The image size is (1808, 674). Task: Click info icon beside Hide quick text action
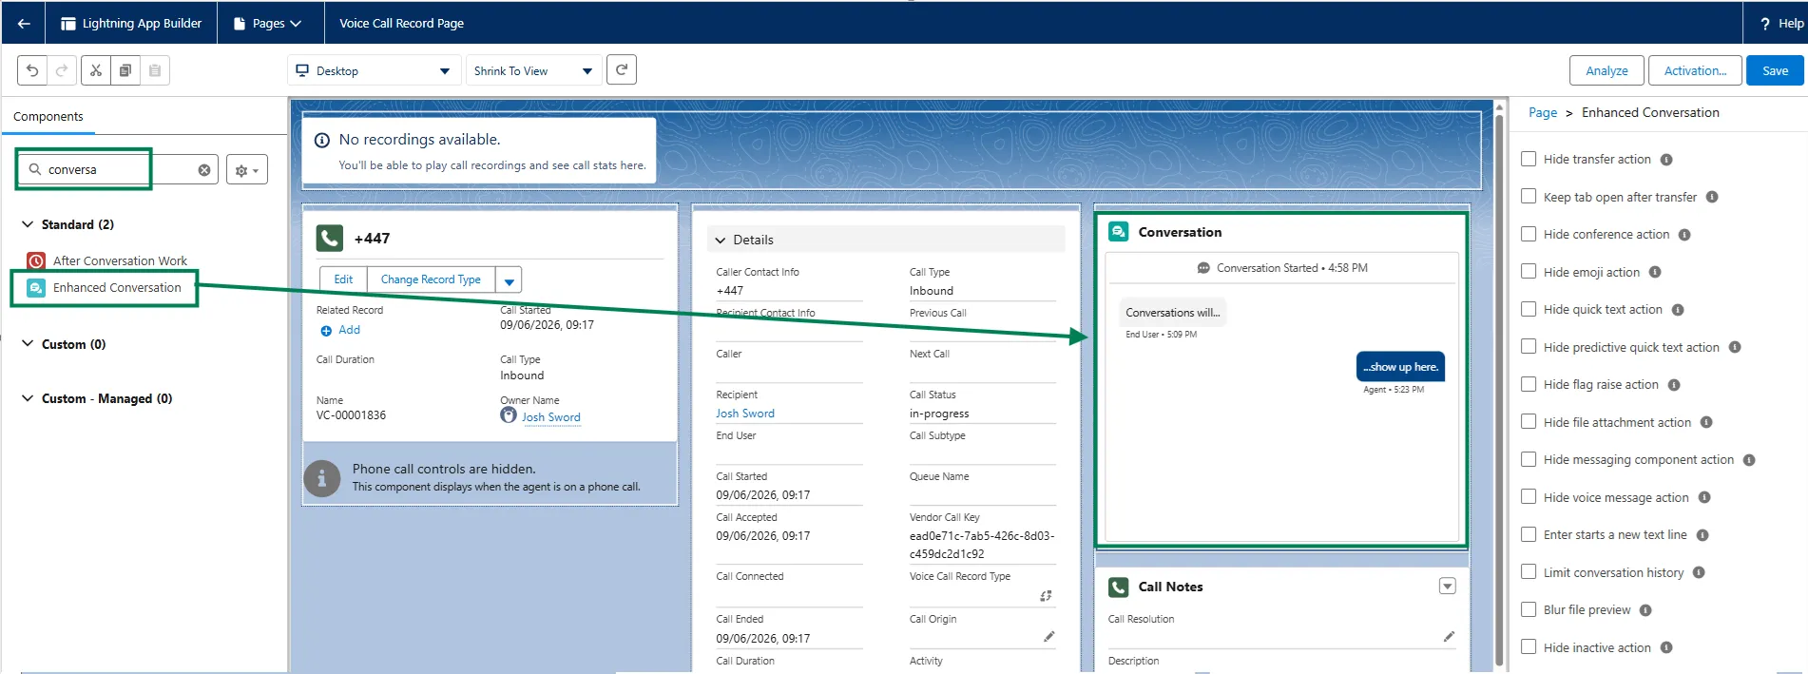pos(1678,310)
